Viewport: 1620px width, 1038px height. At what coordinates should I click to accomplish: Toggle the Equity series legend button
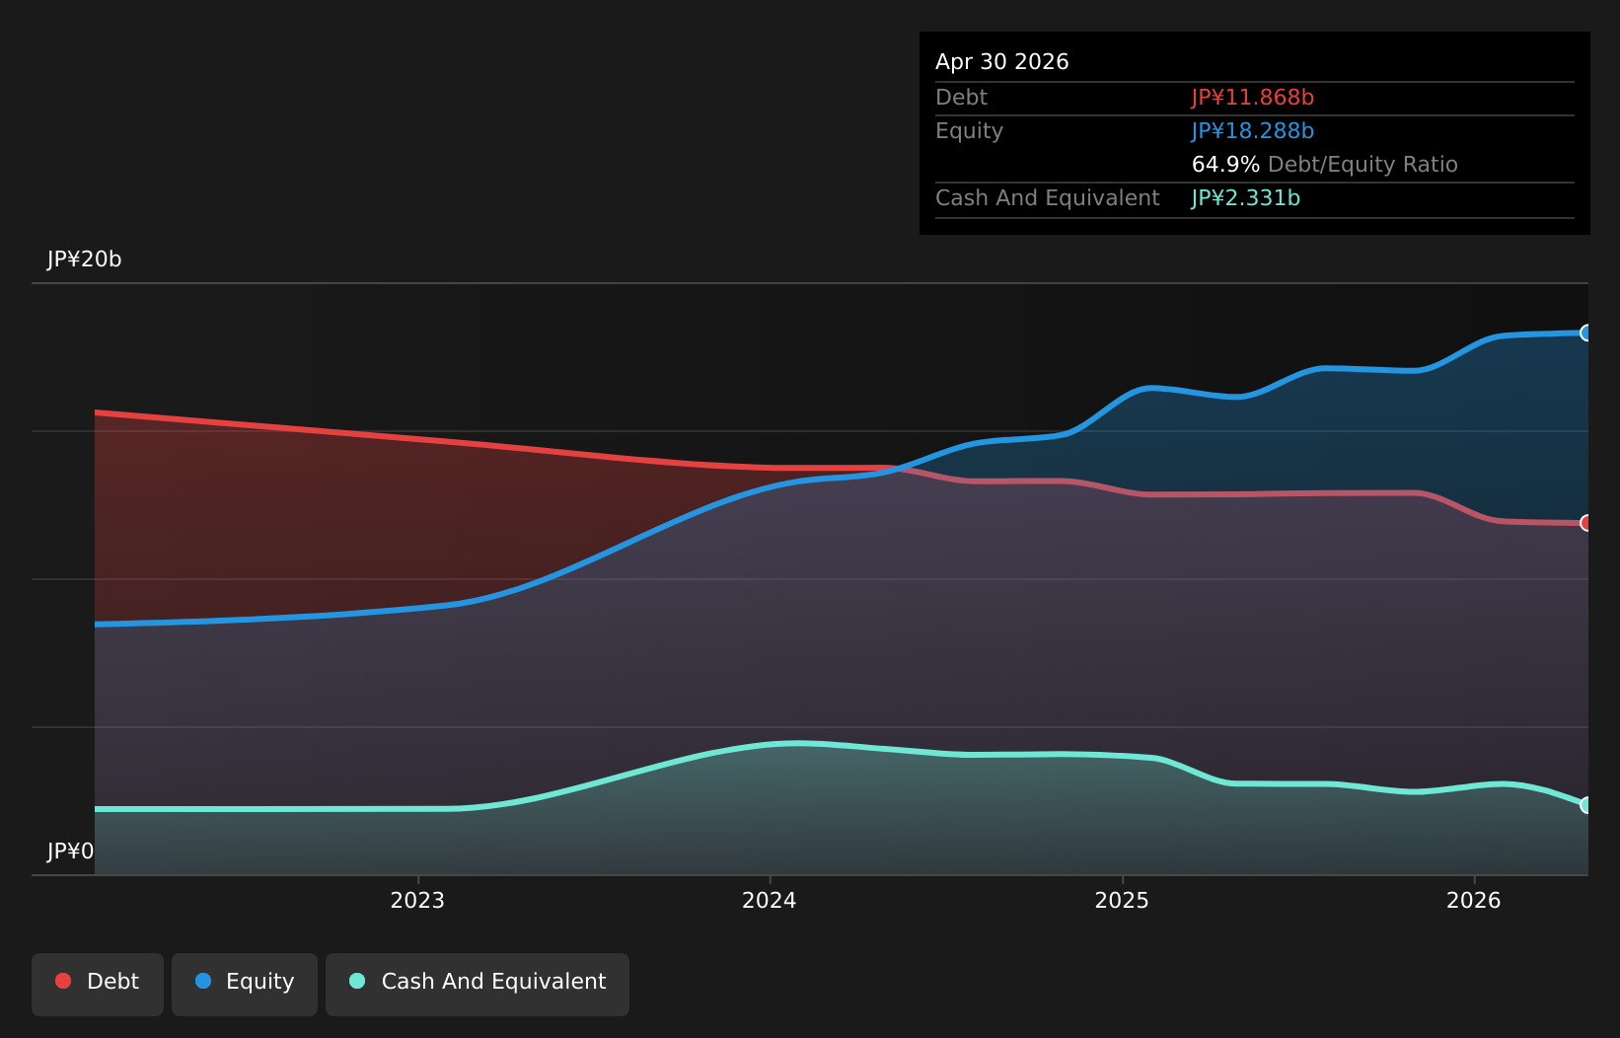245,985
